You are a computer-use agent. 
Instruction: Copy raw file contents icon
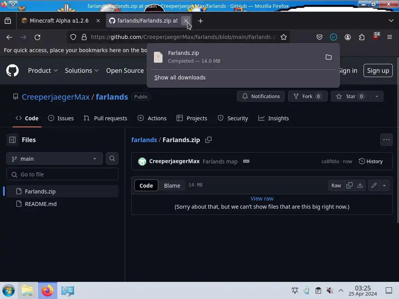350,185
